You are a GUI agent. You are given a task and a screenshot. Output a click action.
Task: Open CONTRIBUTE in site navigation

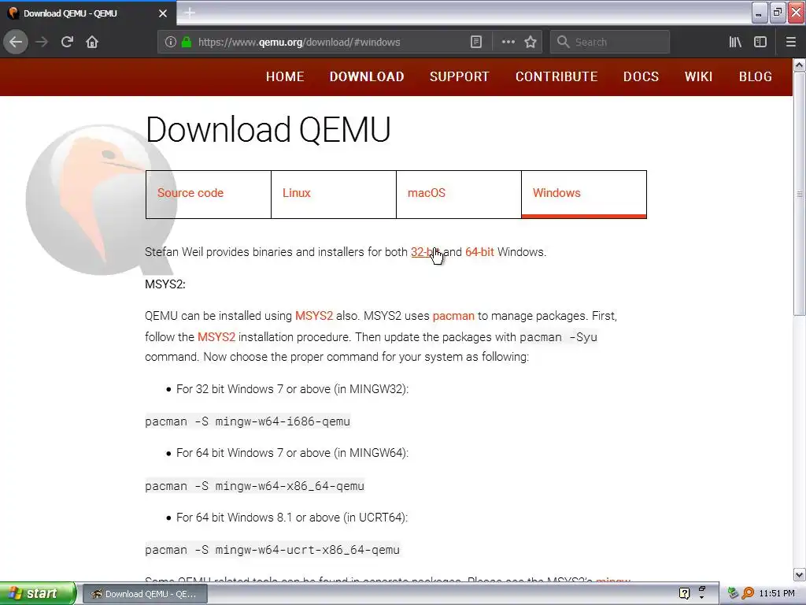556,76
